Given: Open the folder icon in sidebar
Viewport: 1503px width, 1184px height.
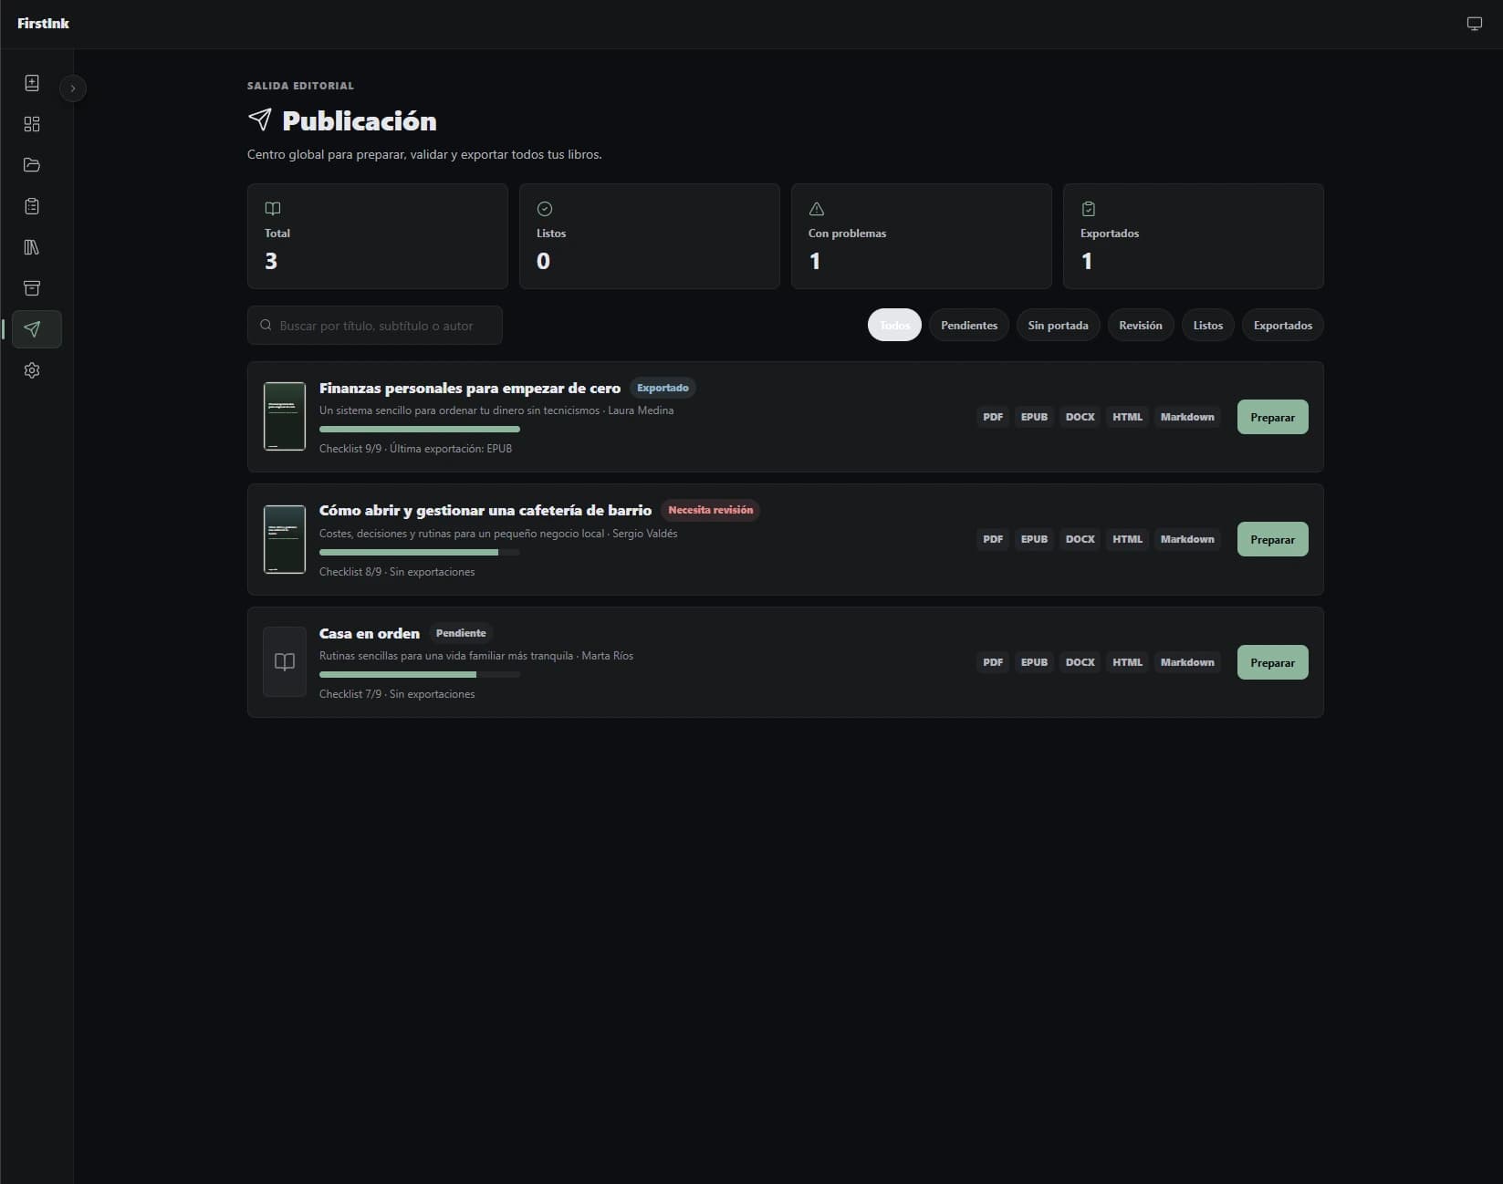Looking at the screenshot, I should click(x=32, y=165).
